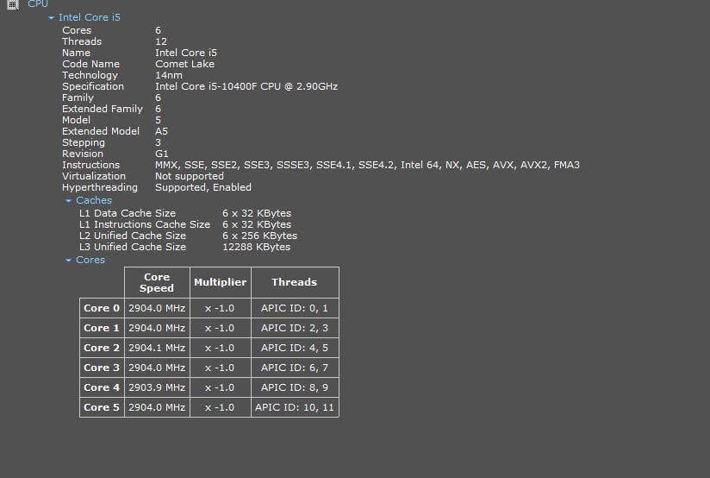Click the Threads table column header
The height and width of the screenshot is (478, 710).
click(295, 282)
